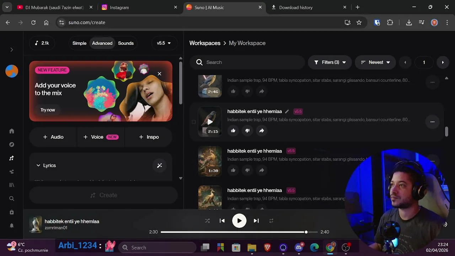Like the 2:15 habbitek song
This screenshot has width=455, height=256.
[233, 130]
